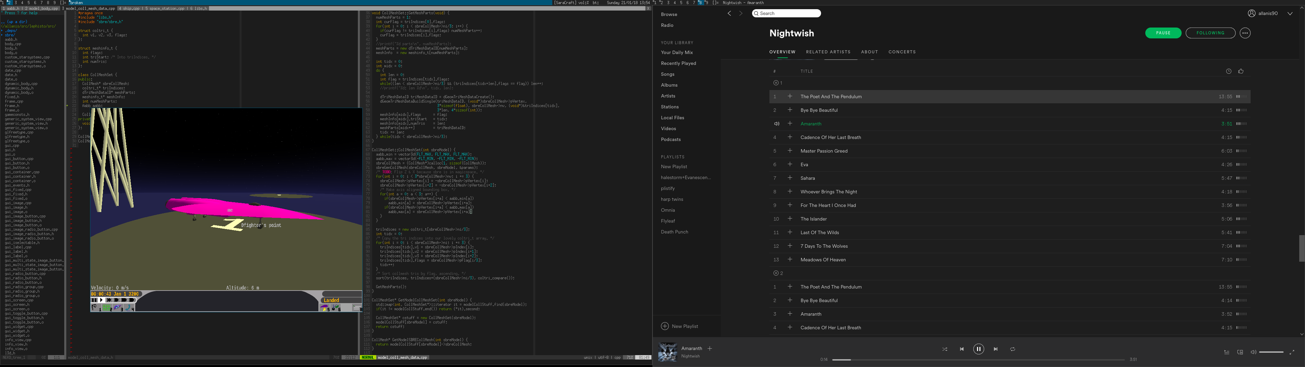Open the more options ellipsis for Nightwish
This screenshot has height=367, width=1305.
click(1245, 33)
